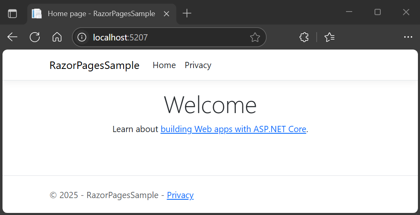
Task: Close the Home page tab
Action: pyautogui.click(x=167, y=14)
